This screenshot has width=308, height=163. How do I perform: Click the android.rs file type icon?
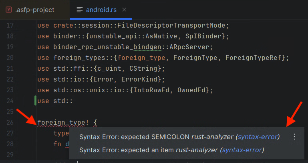pyautogui.click(x=80, y=10)
